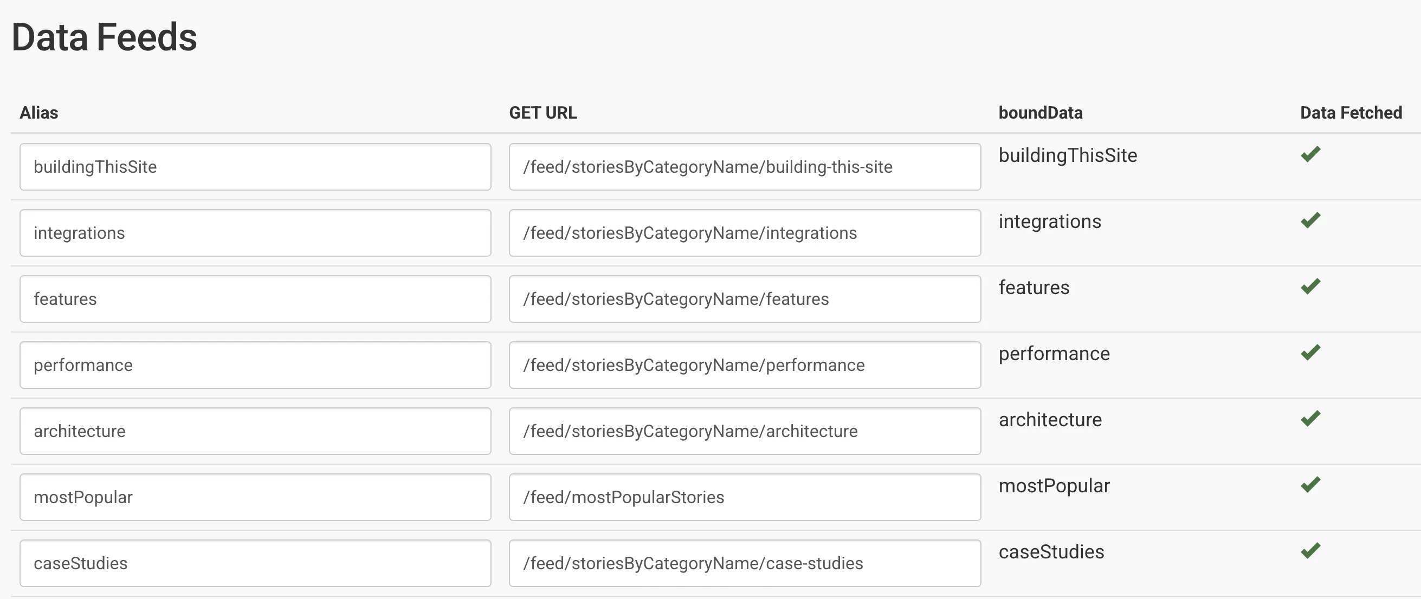Screen dimensions: 1421x599
Task: Click the integrations data fetched checkmark
Action: pyautogui.click(x=1310, y=220)
